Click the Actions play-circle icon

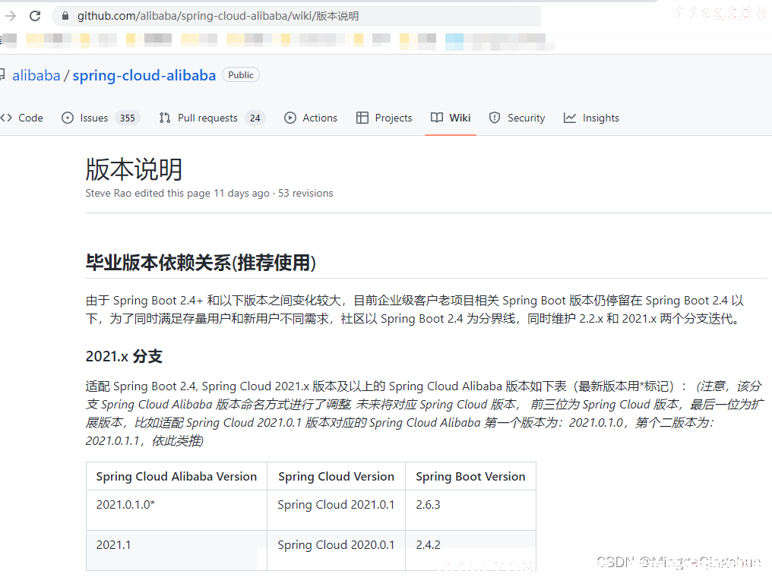[x=290, y=118]
